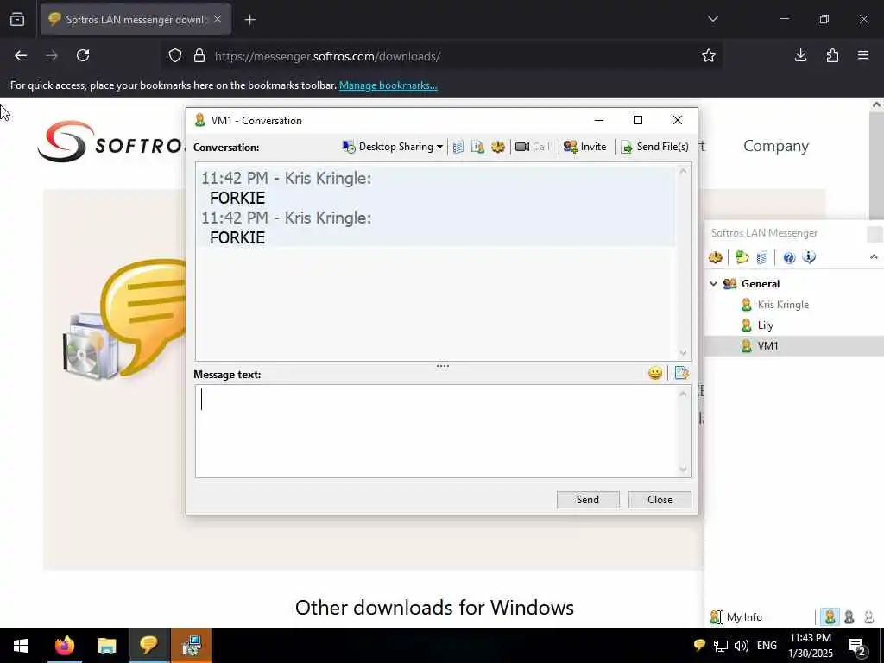Click the Softros logo on webpage
The width and height of the screenshot is (884, 663).
110,142
